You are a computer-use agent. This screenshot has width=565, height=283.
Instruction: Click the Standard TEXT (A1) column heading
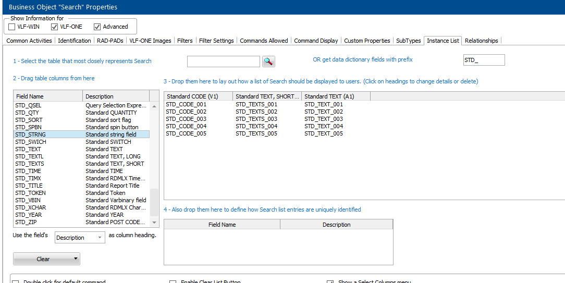[x=336, y=96]
